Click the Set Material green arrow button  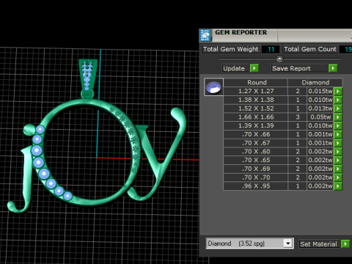[345, 243]
